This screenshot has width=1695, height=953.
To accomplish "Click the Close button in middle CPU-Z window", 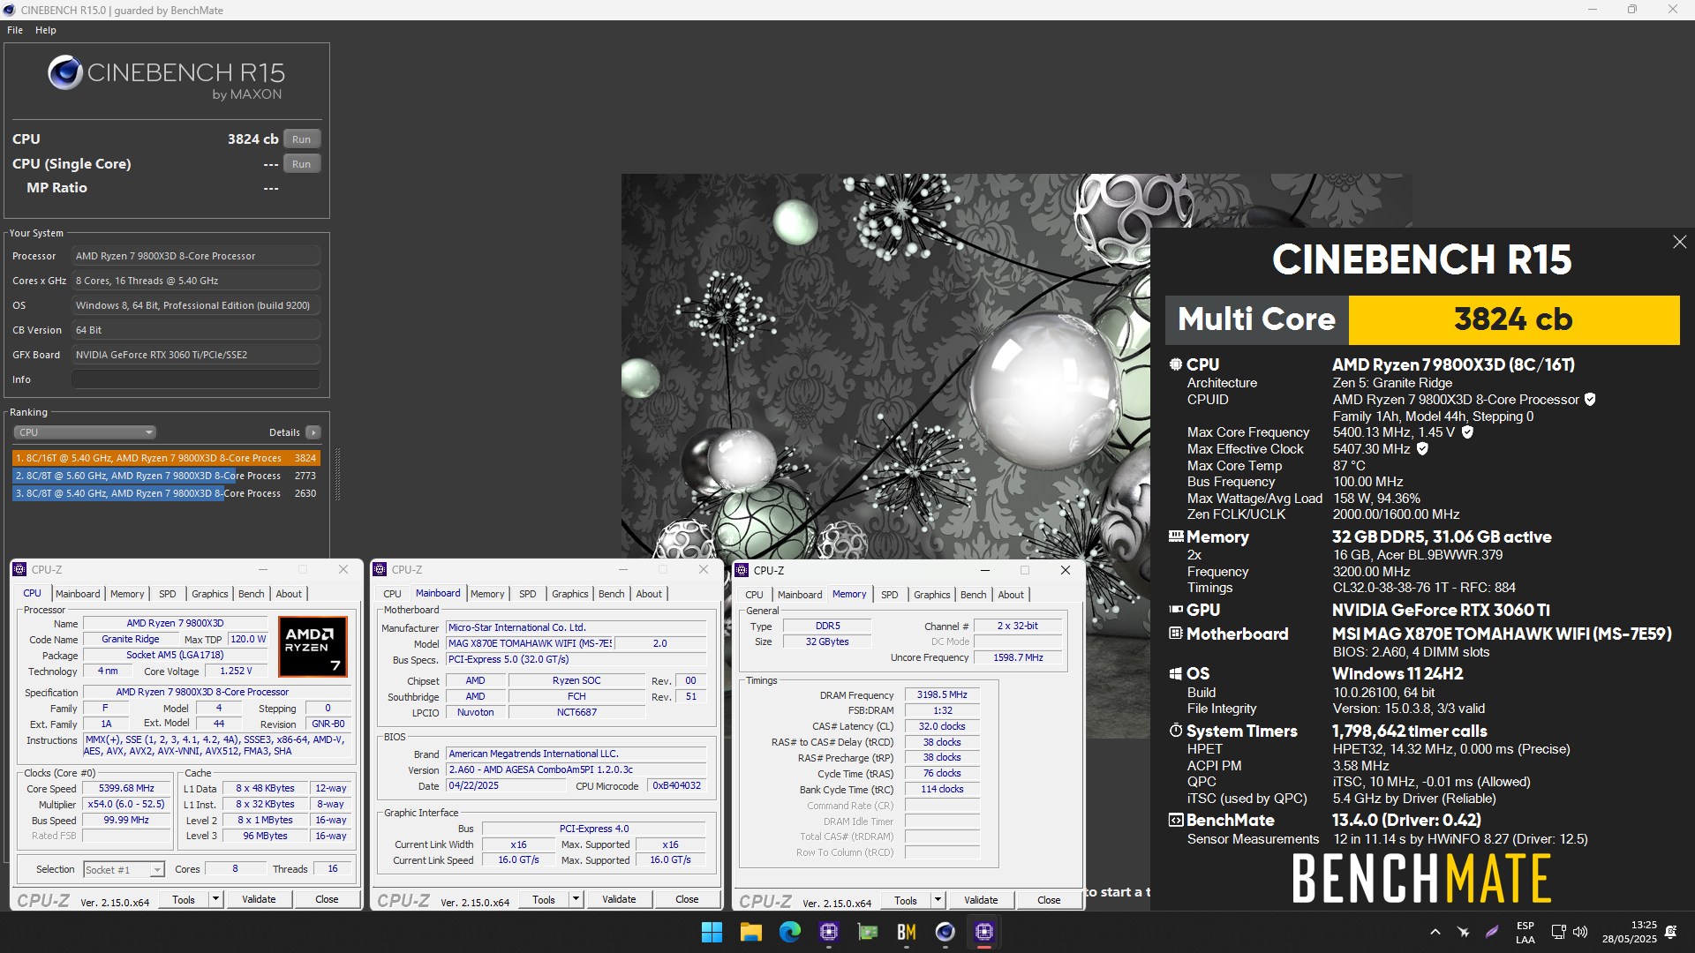I will (687, 899).
